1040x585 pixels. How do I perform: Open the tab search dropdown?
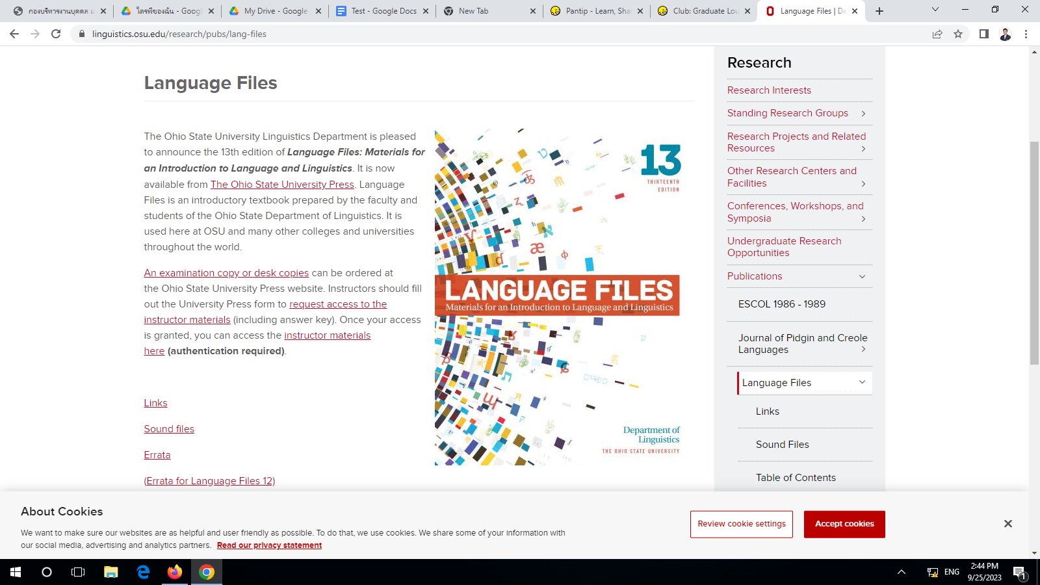[935, 10]
